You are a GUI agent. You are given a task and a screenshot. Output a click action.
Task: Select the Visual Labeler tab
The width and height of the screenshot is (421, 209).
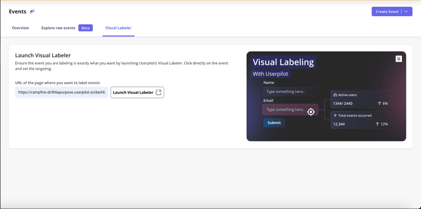tap(118, 28)
